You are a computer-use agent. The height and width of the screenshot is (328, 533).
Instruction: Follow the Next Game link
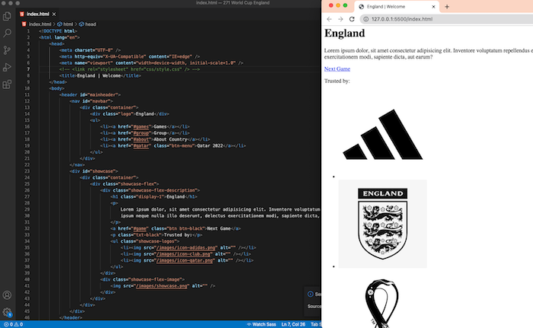click(337, 69)
